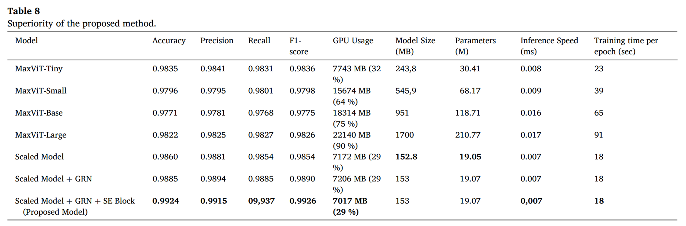Select the MaxViT-Small row label

(x=41, y=91)
